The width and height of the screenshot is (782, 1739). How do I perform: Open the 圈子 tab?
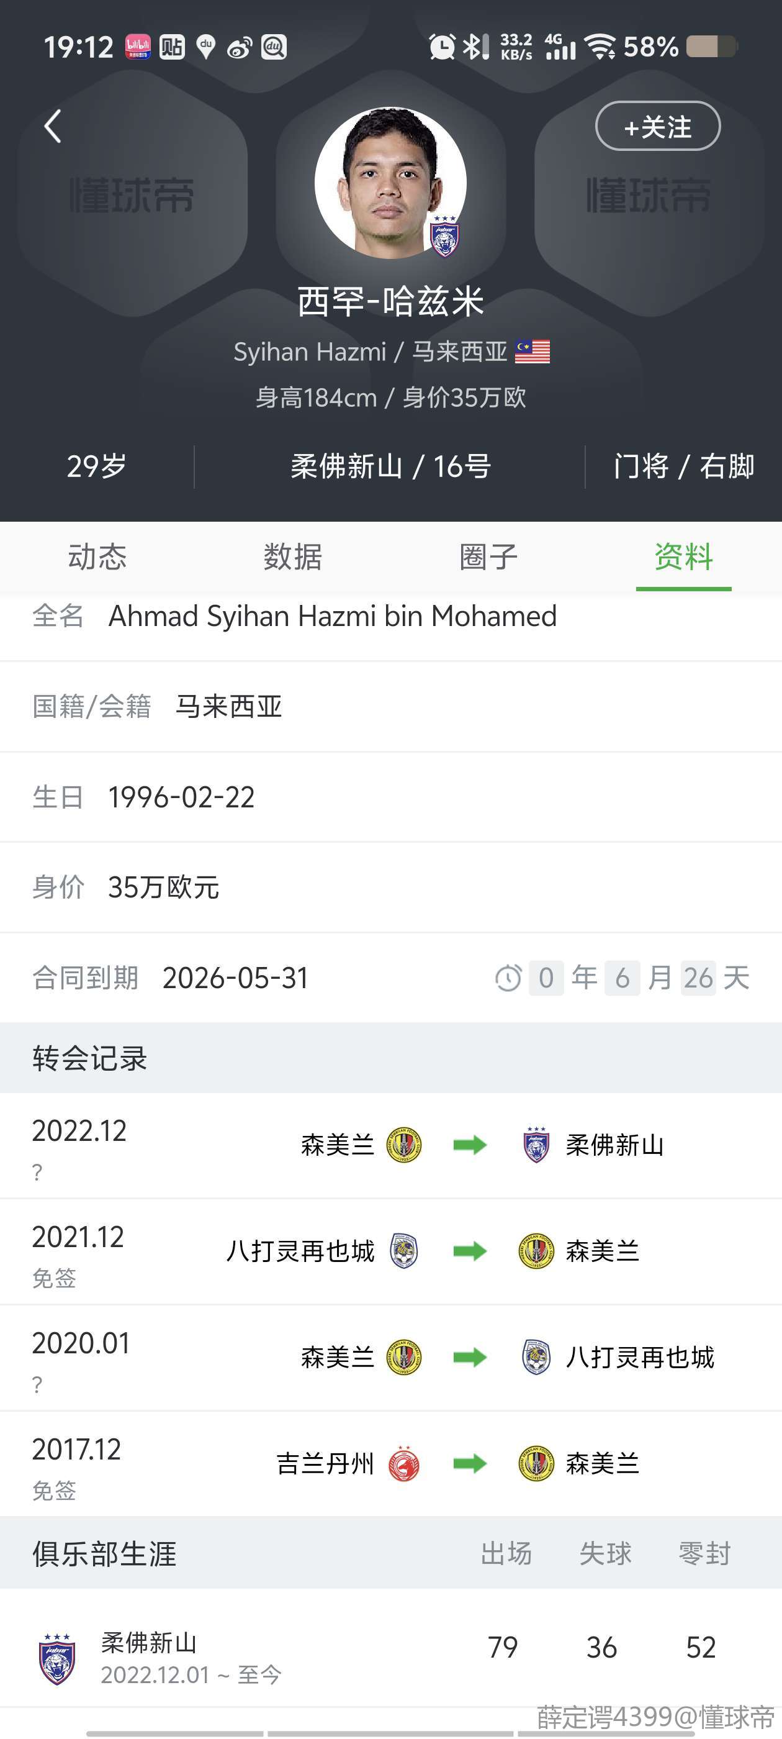point(488,557)
